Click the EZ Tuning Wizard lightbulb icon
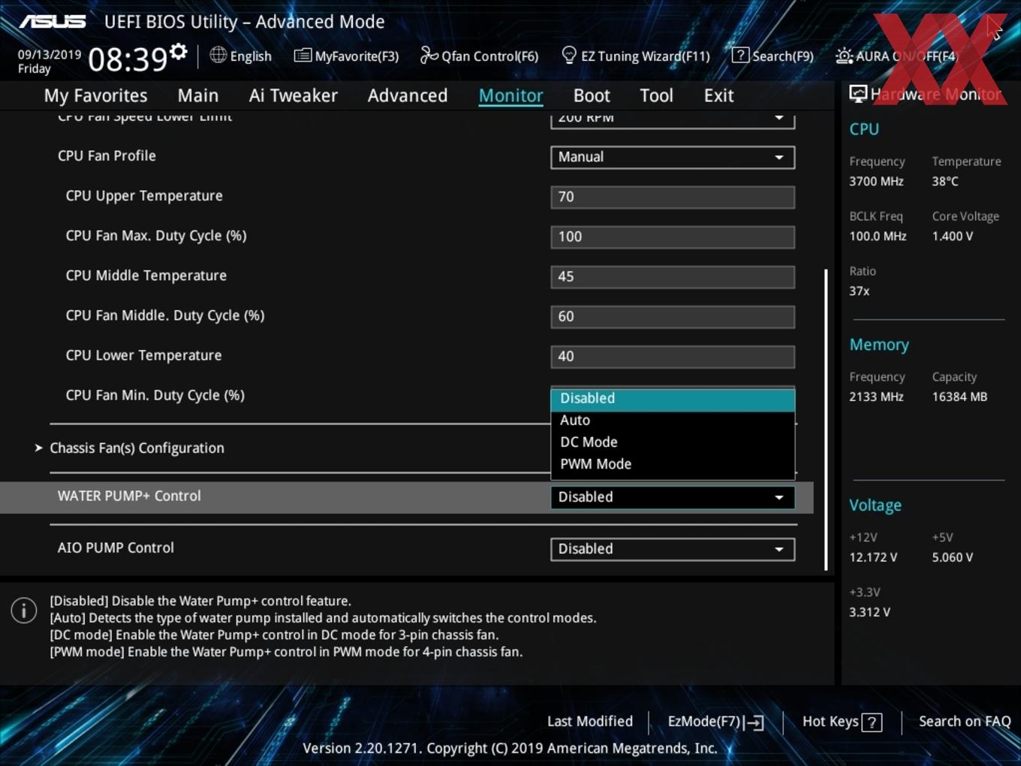1021x766 pixels. tap(569, 55)
